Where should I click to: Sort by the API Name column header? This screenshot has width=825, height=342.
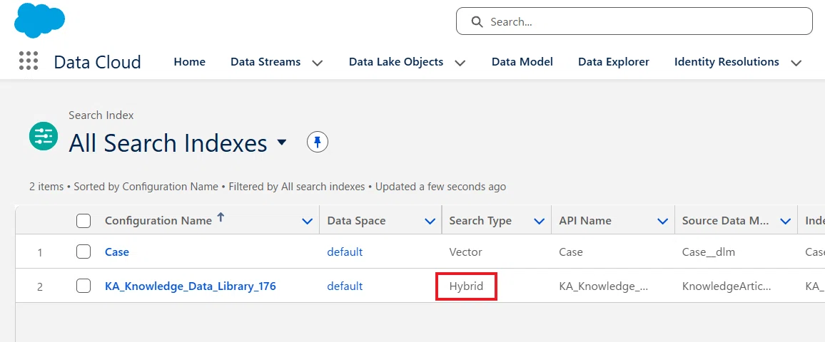pyautogui.click(x=585, y=221)
